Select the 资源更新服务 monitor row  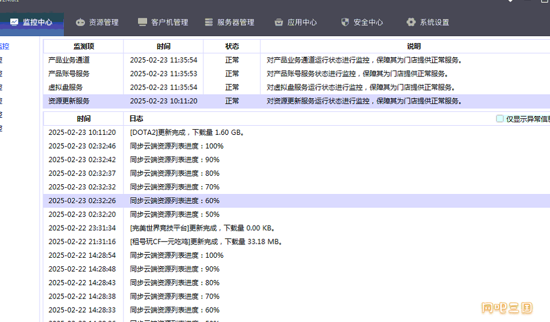297,101
